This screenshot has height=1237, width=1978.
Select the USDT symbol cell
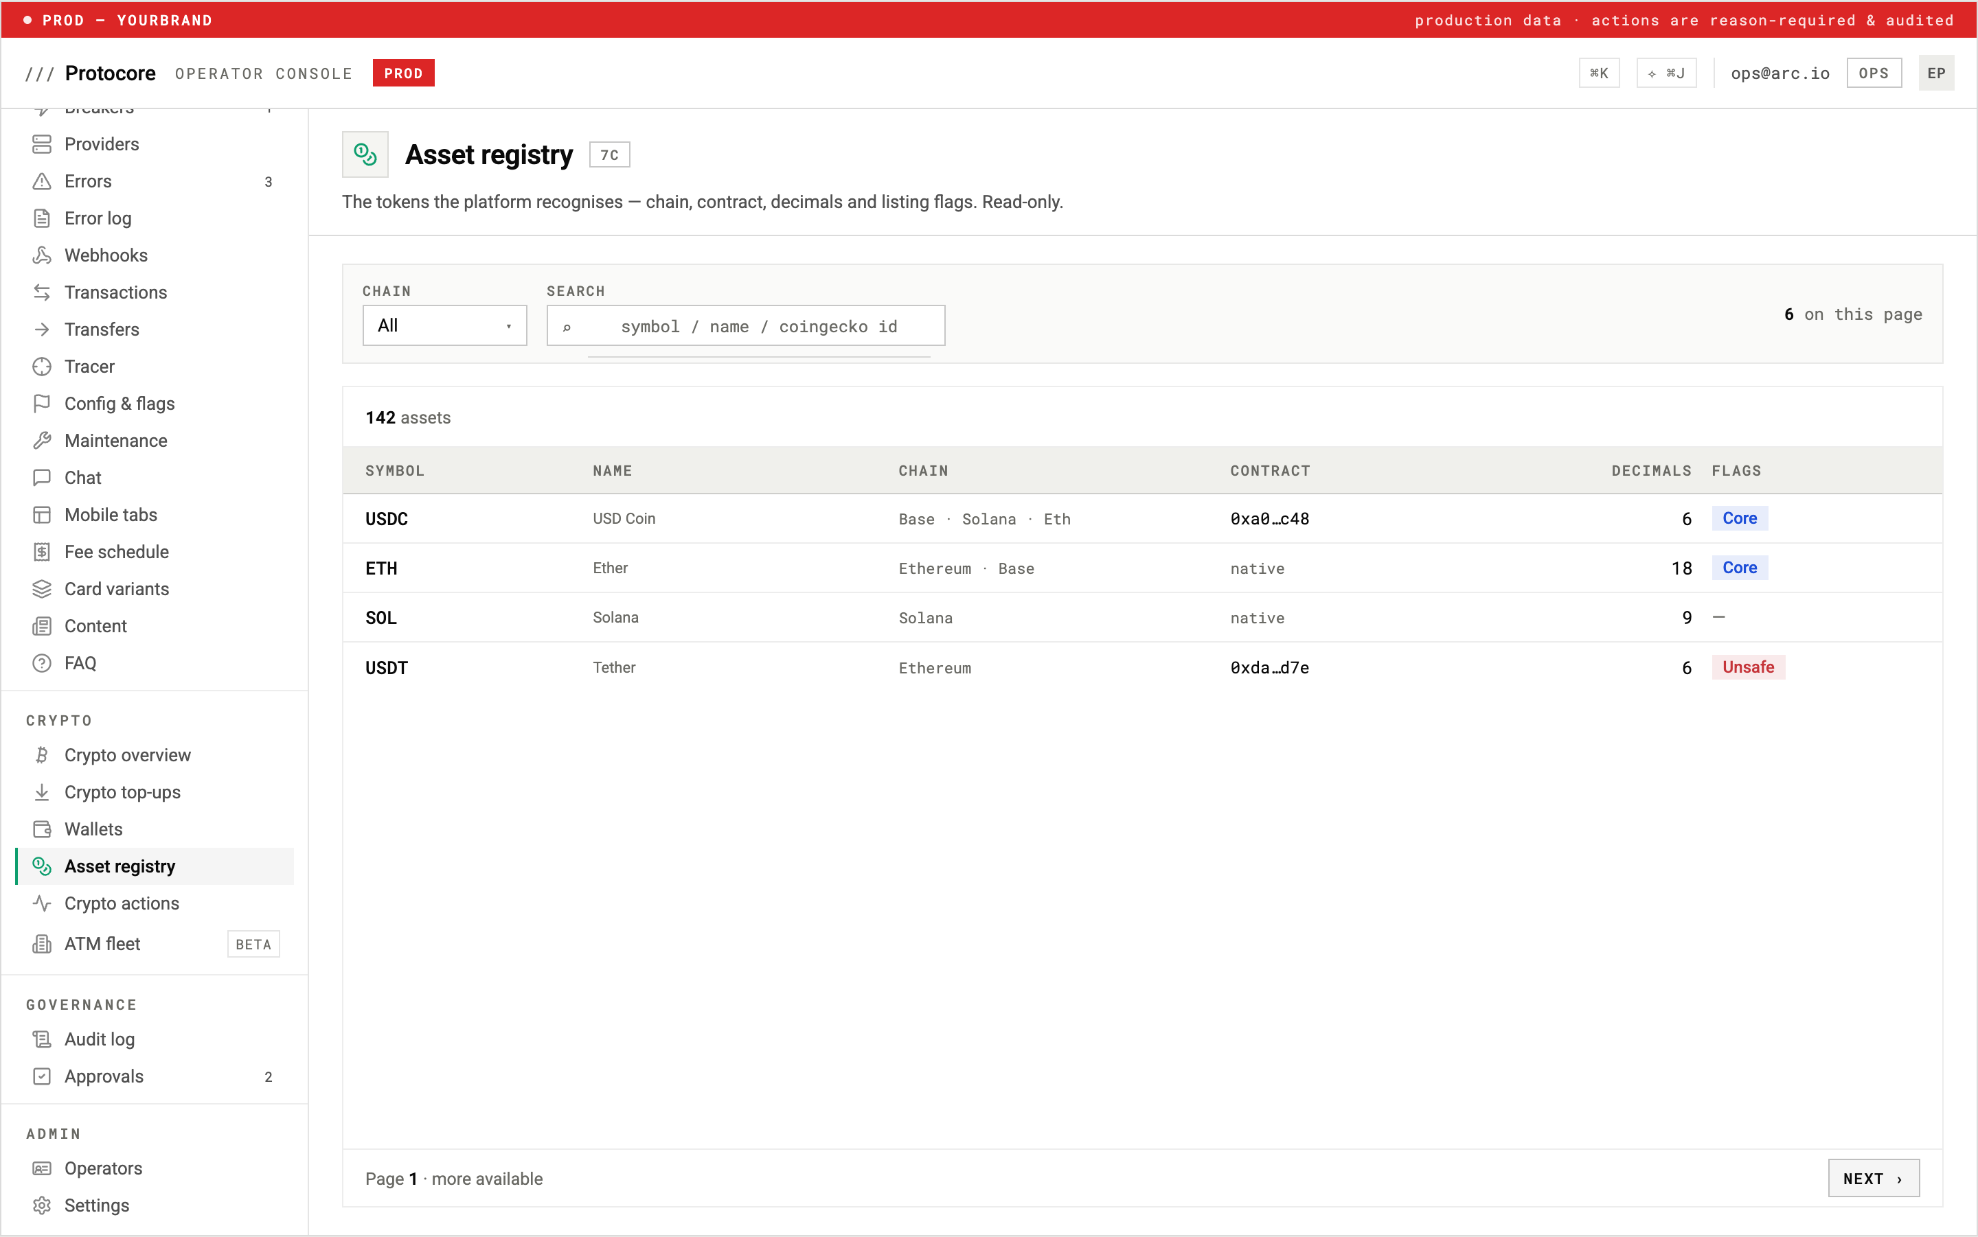click(386, 668)
